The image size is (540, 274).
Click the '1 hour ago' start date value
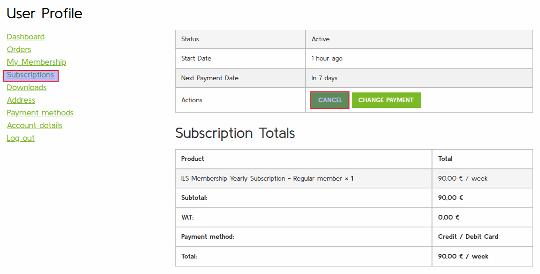[x=327, y=59]
